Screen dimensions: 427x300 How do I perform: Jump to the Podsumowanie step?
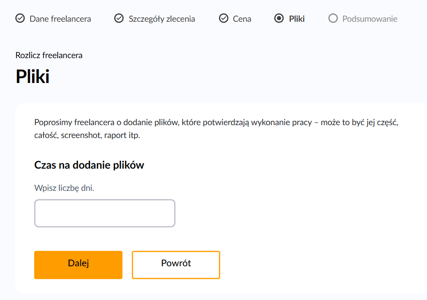pyautogui.click(x=370, y=19)
